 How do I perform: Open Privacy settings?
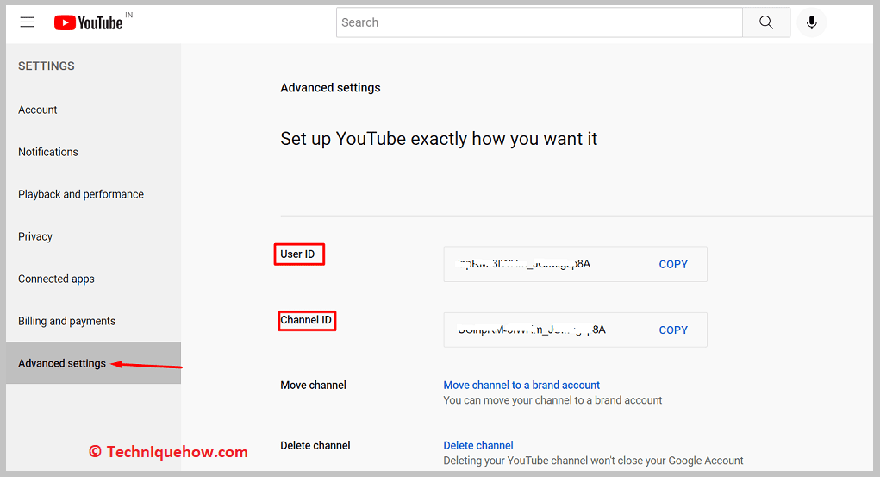[35, 236]
